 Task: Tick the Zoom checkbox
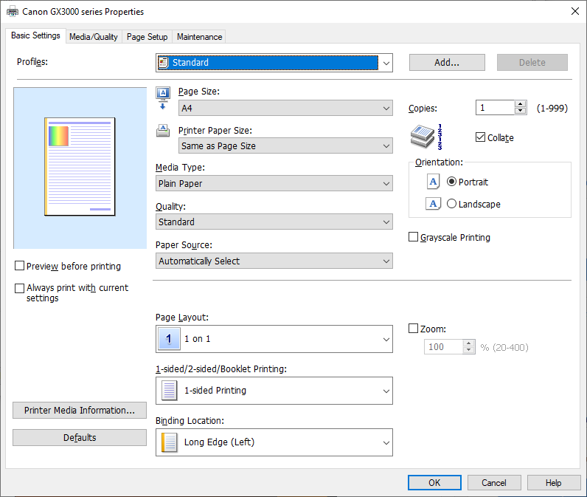(413, 329)
